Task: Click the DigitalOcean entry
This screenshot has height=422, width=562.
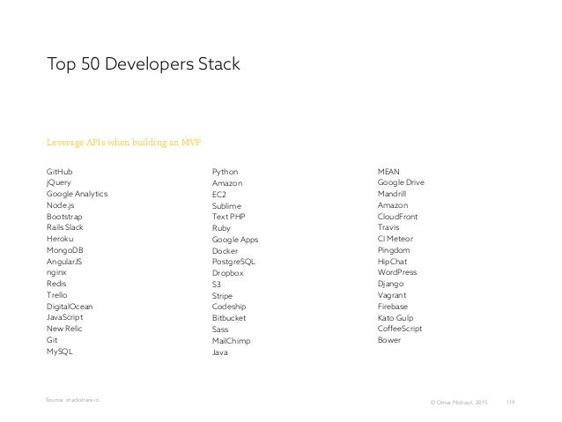Action: pyautogui.click(x=70, y=307)
